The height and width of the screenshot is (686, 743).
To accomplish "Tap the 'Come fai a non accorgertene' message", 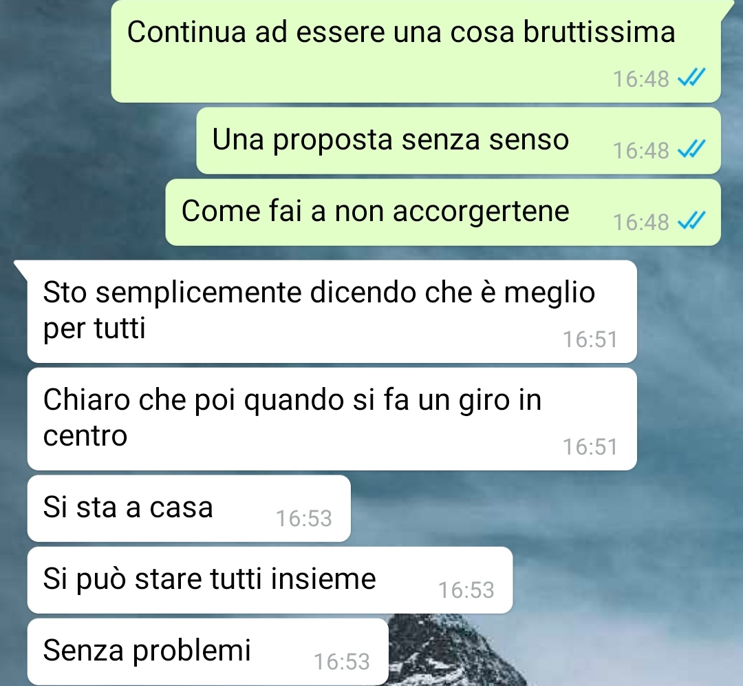I will 443,212.
